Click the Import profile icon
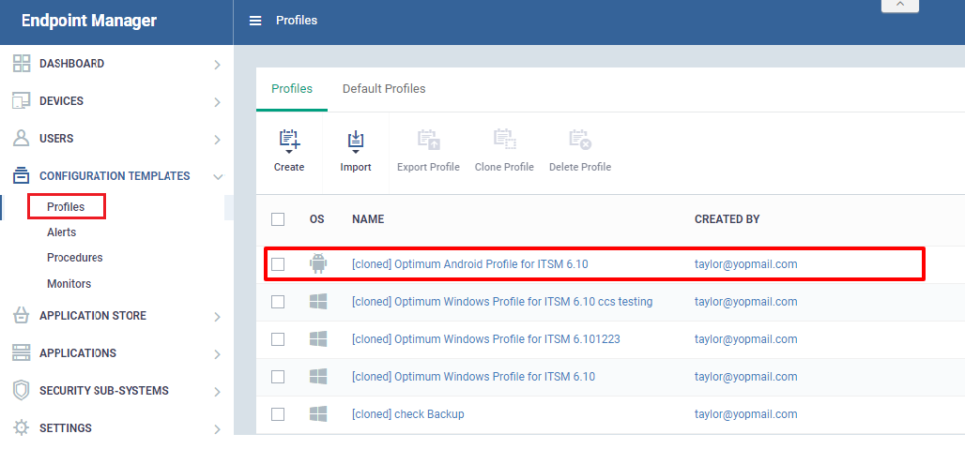 [356, 141]
